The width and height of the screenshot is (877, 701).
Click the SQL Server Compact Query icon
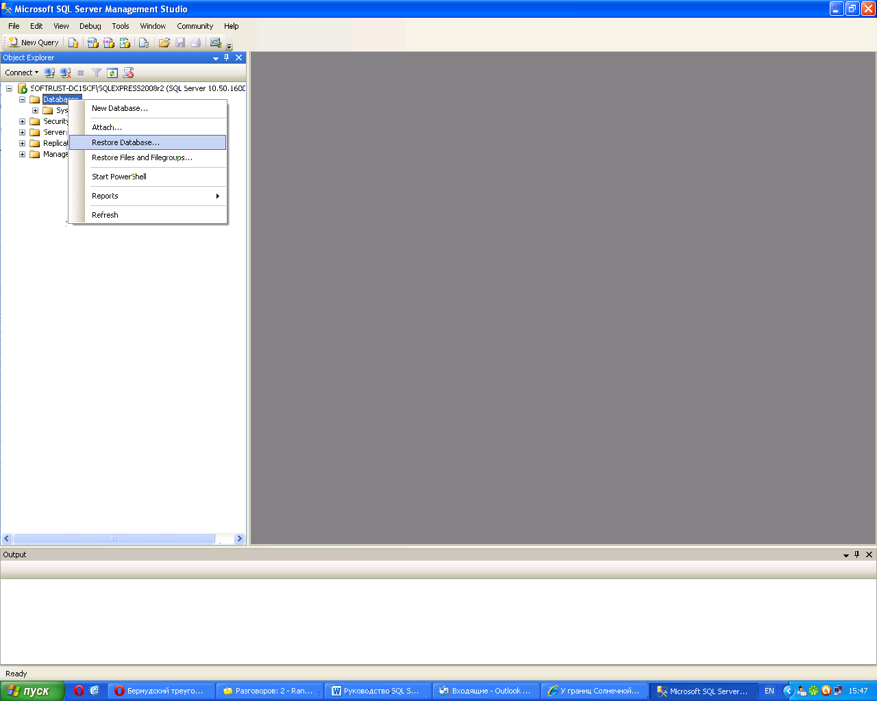pos(144,42)
